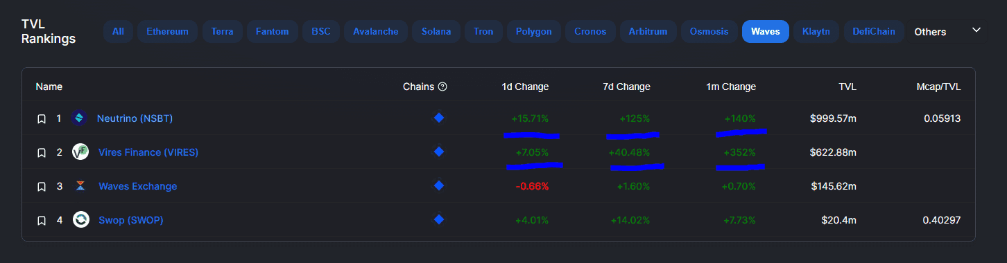Filter rankings by Polygon

click(534, 31)
